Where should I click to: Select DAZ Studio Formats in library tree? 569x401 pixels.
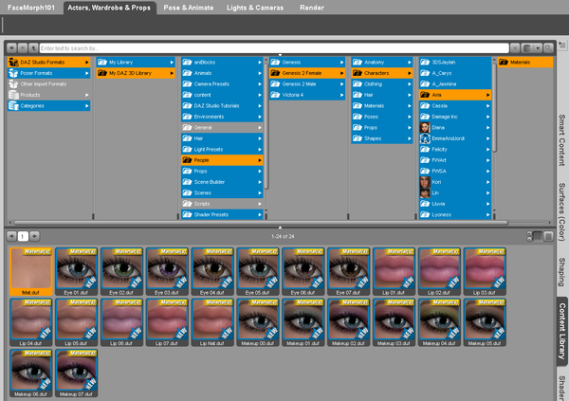tap(49, 62)
